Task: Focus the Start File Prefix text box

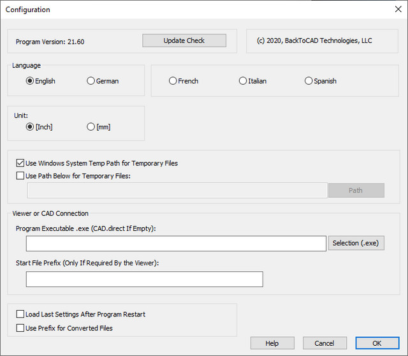Action: click(144, 279)
